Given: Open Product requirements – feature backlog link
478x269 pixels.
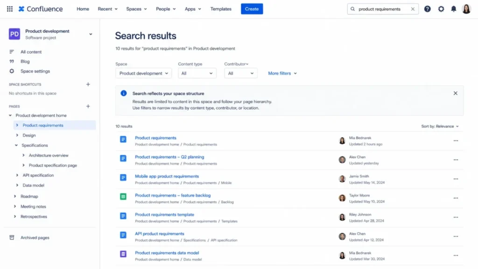Looking at the screenshot, I should 173,195.
